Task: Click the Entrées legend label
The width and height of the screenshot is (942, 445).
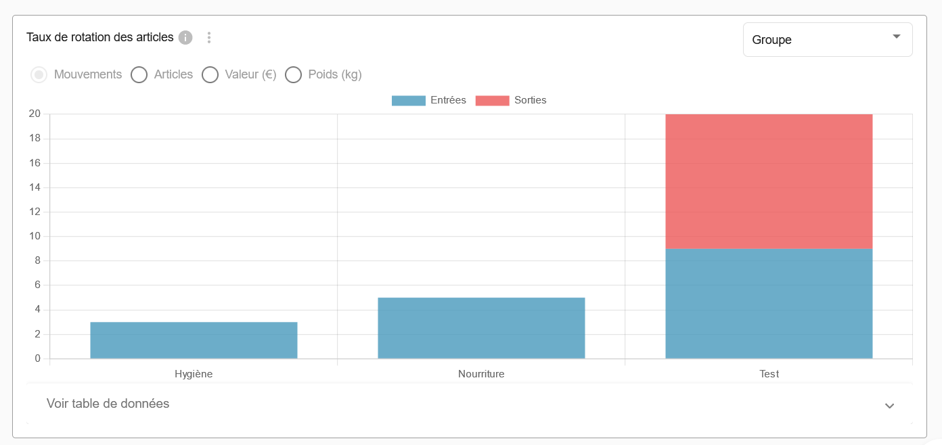Action: [x=448, y=100]
